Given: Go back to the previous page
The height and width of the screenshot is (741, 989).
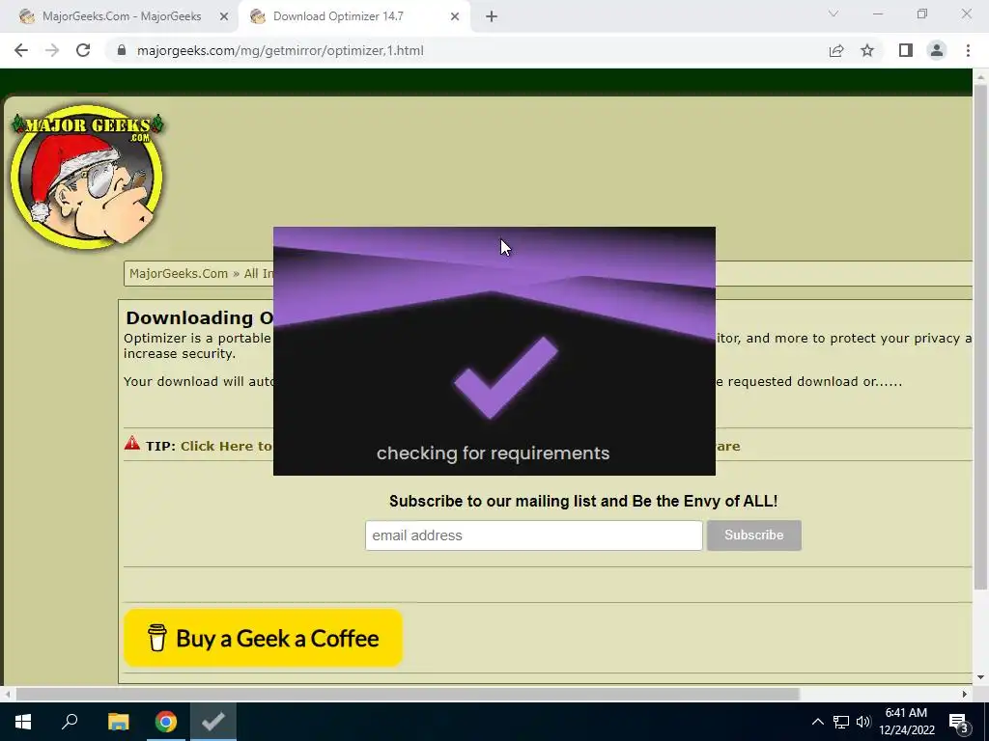Looking at the screenshot, I should [21, 50].
